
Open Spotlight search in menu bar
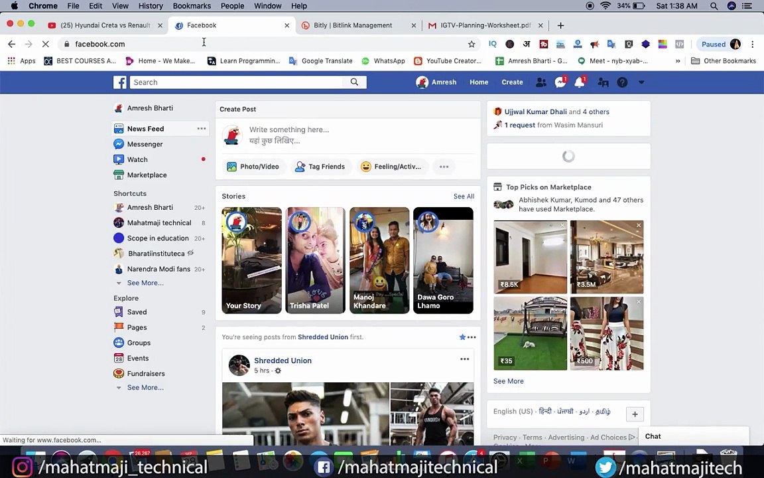[x=714, y=6]
